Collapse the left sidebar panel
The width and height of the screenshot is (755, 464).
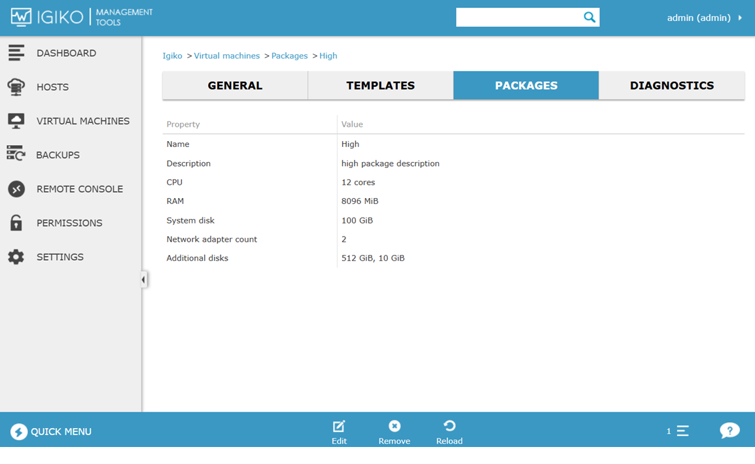click(143, 280)
